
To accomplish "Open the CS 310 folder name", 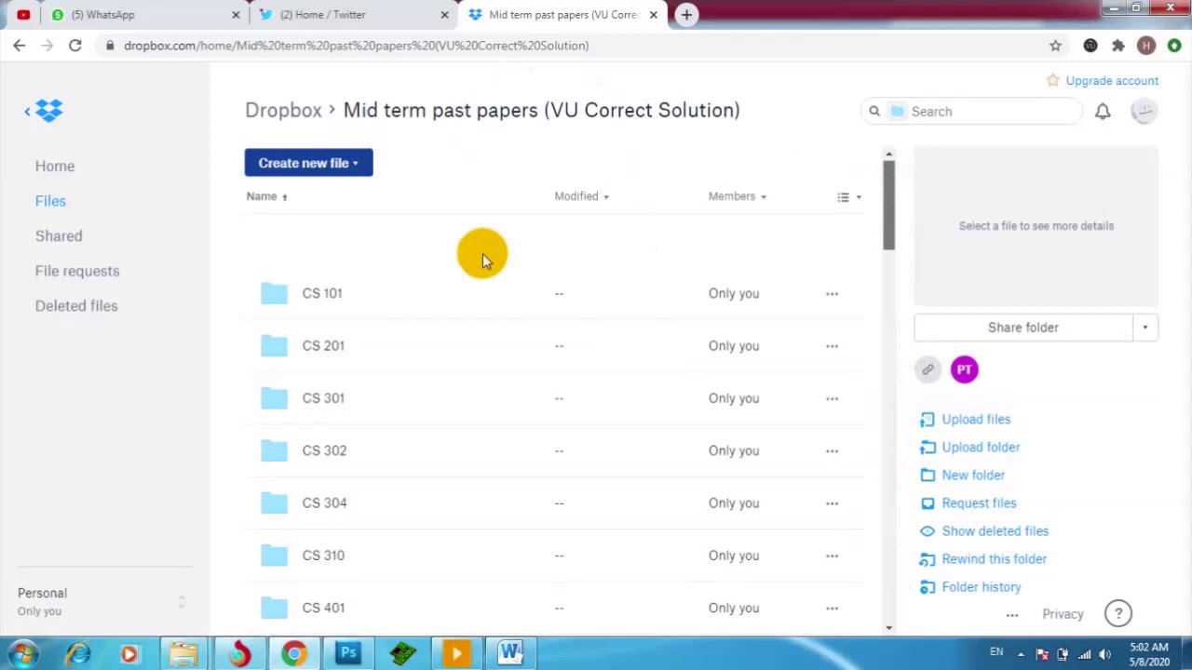I will click(323, 556).
